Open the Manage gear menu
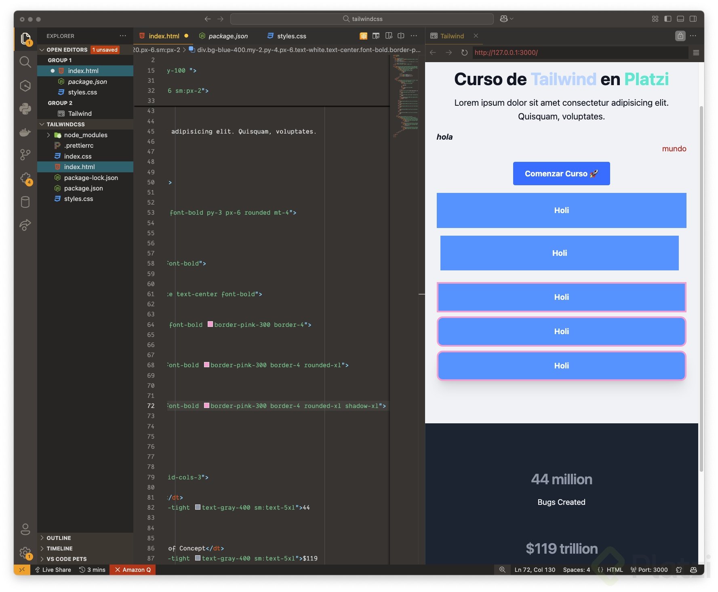The image size is (718, 592). click(25, 552)
